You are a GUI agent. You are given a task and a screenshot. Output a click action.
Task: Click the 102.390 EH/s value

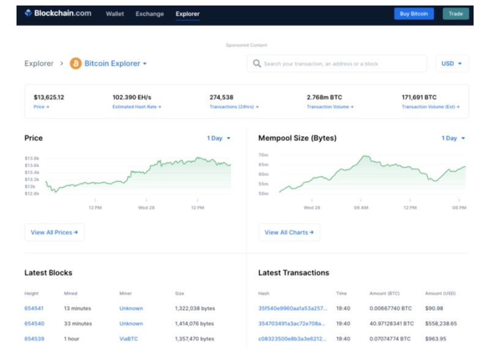click(132, 97)
